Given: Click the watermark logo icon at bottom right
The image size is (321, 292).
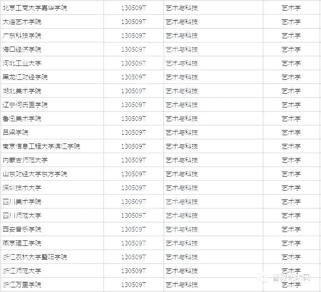Looking at the screenshot, I should [263, 278].
